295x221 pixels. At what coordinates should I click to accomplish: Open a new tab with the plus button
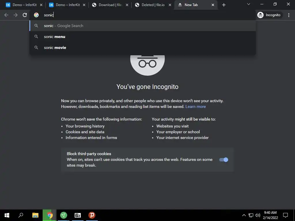224,5
